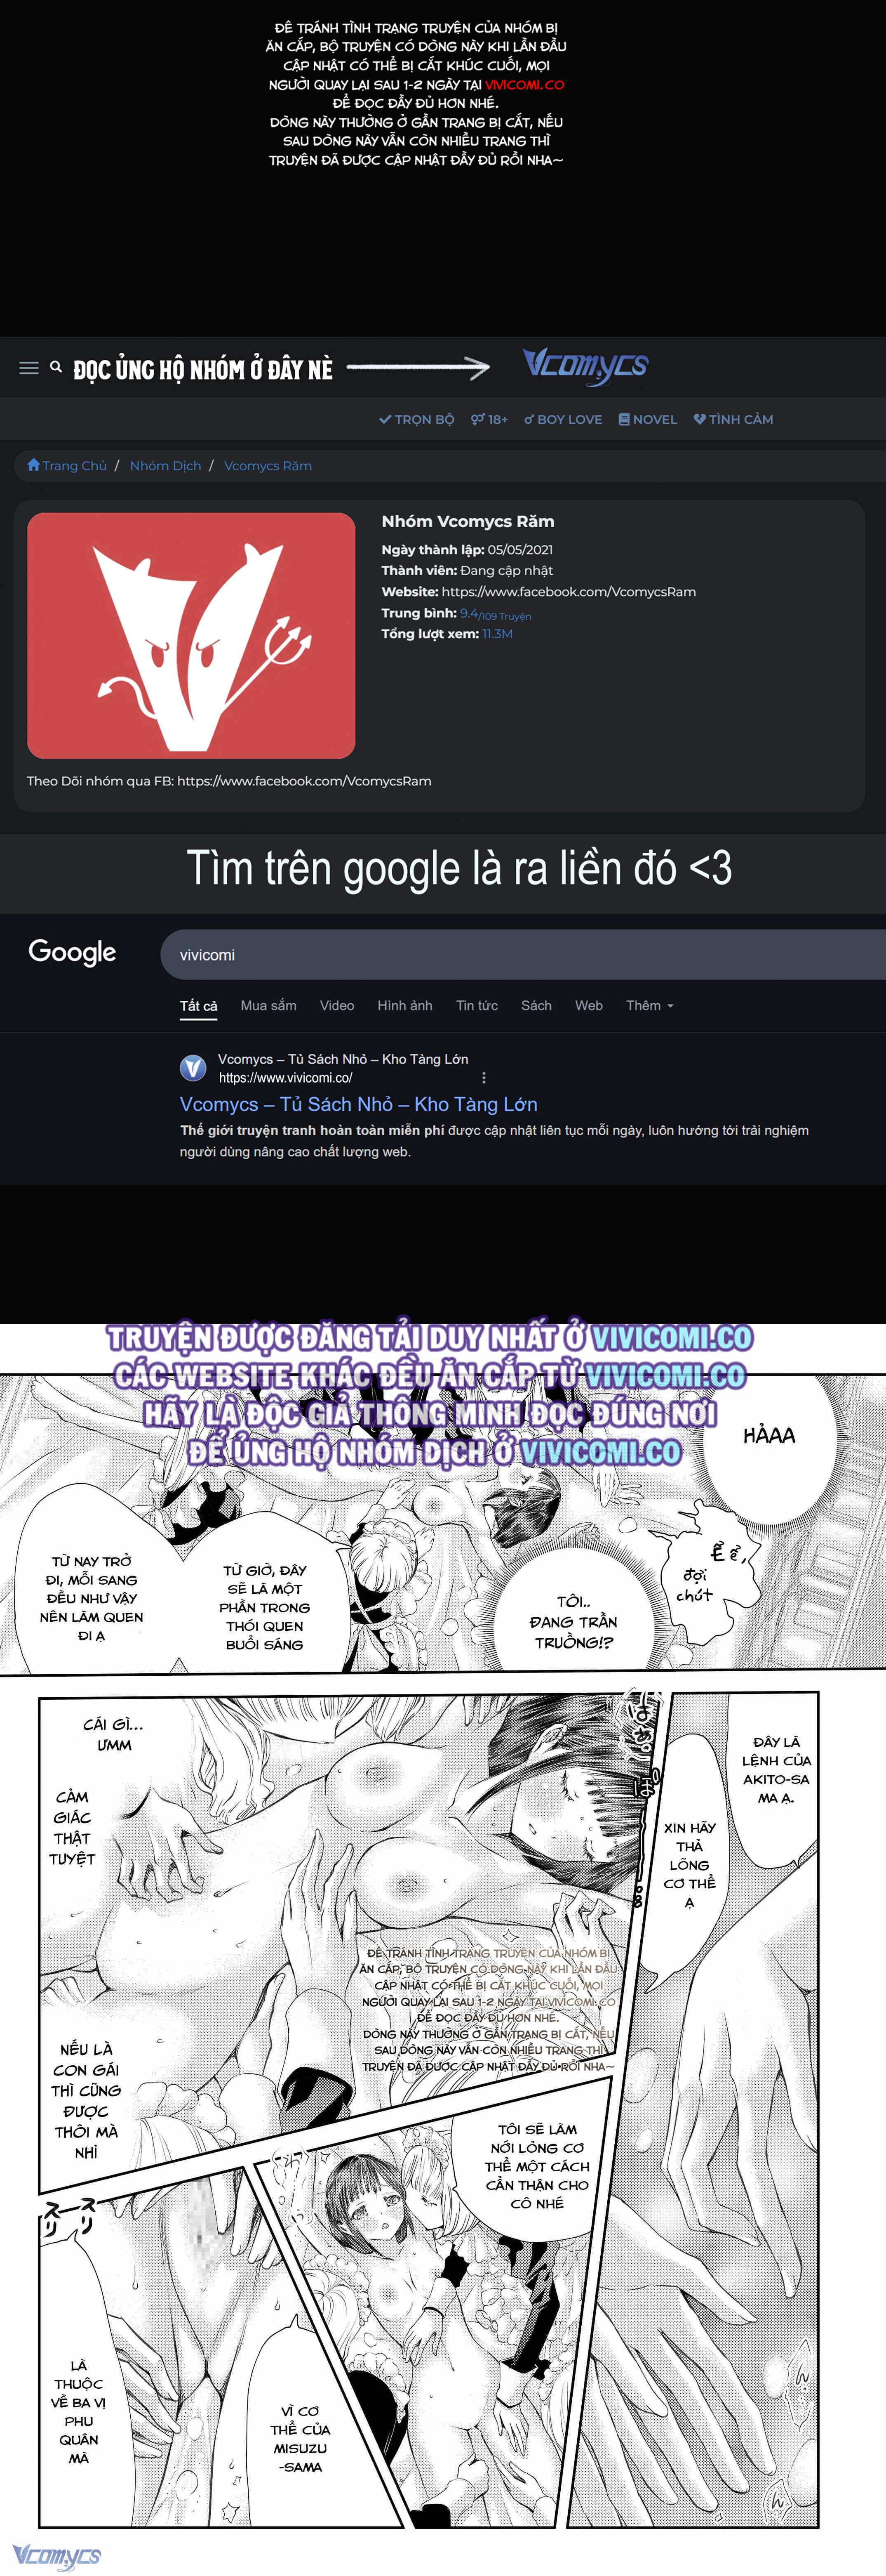Expand the Thêm dropdown in Google tabs
This screenshot has height=2576, width=886.
pyautogui.click(x=649, y=1005)
